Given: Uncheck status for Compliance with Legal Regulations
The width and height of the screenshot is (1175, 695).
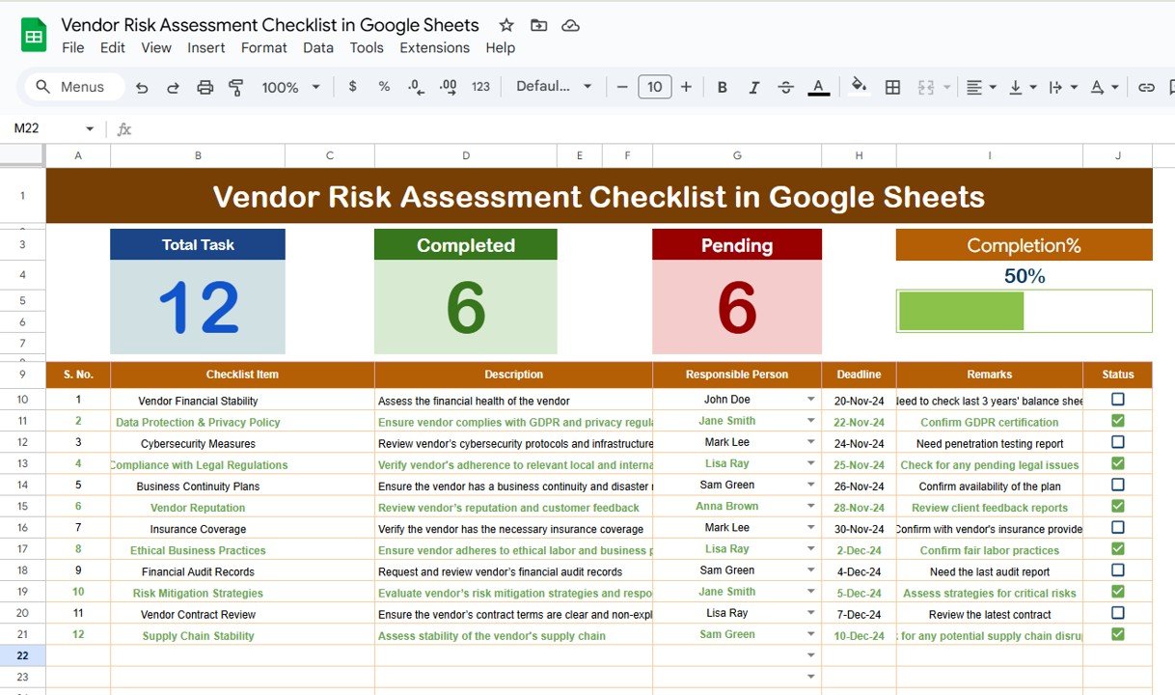Looking at the screenshot, I should click(1118, 463).
